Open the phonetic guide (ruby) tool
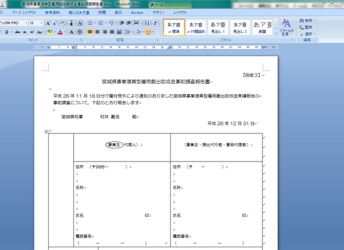This screenshot has height=250, width=344. coord(71,23)
